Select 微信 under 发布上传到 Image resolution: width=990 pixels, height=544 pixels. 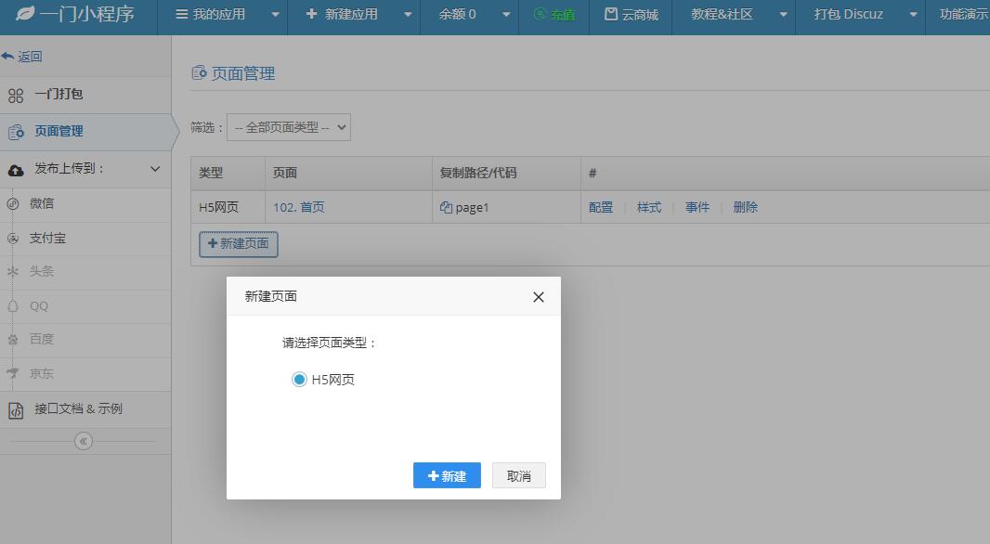85,204
